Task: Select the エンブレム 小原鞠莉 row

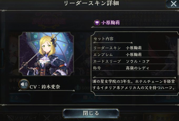Action: tap(134, 55)
